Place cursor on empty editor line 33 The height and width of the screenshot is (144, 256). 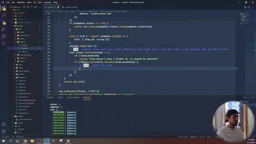(x=146, y=68)
